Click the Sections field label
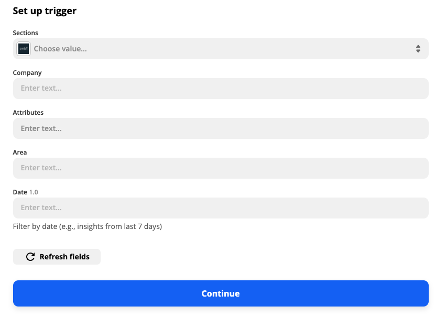446x317 pixels. pos(26,33)
